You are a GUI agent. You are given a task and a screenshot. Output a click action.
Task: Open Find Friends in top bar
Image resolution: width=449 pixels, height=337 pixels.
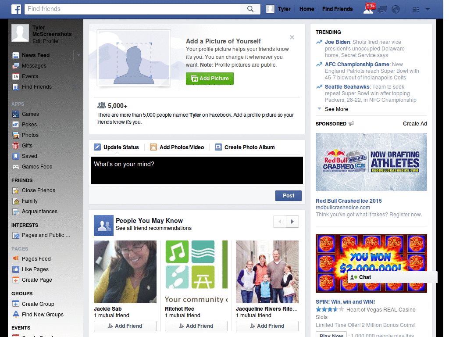pyautogui.click(x=337, y=9)
